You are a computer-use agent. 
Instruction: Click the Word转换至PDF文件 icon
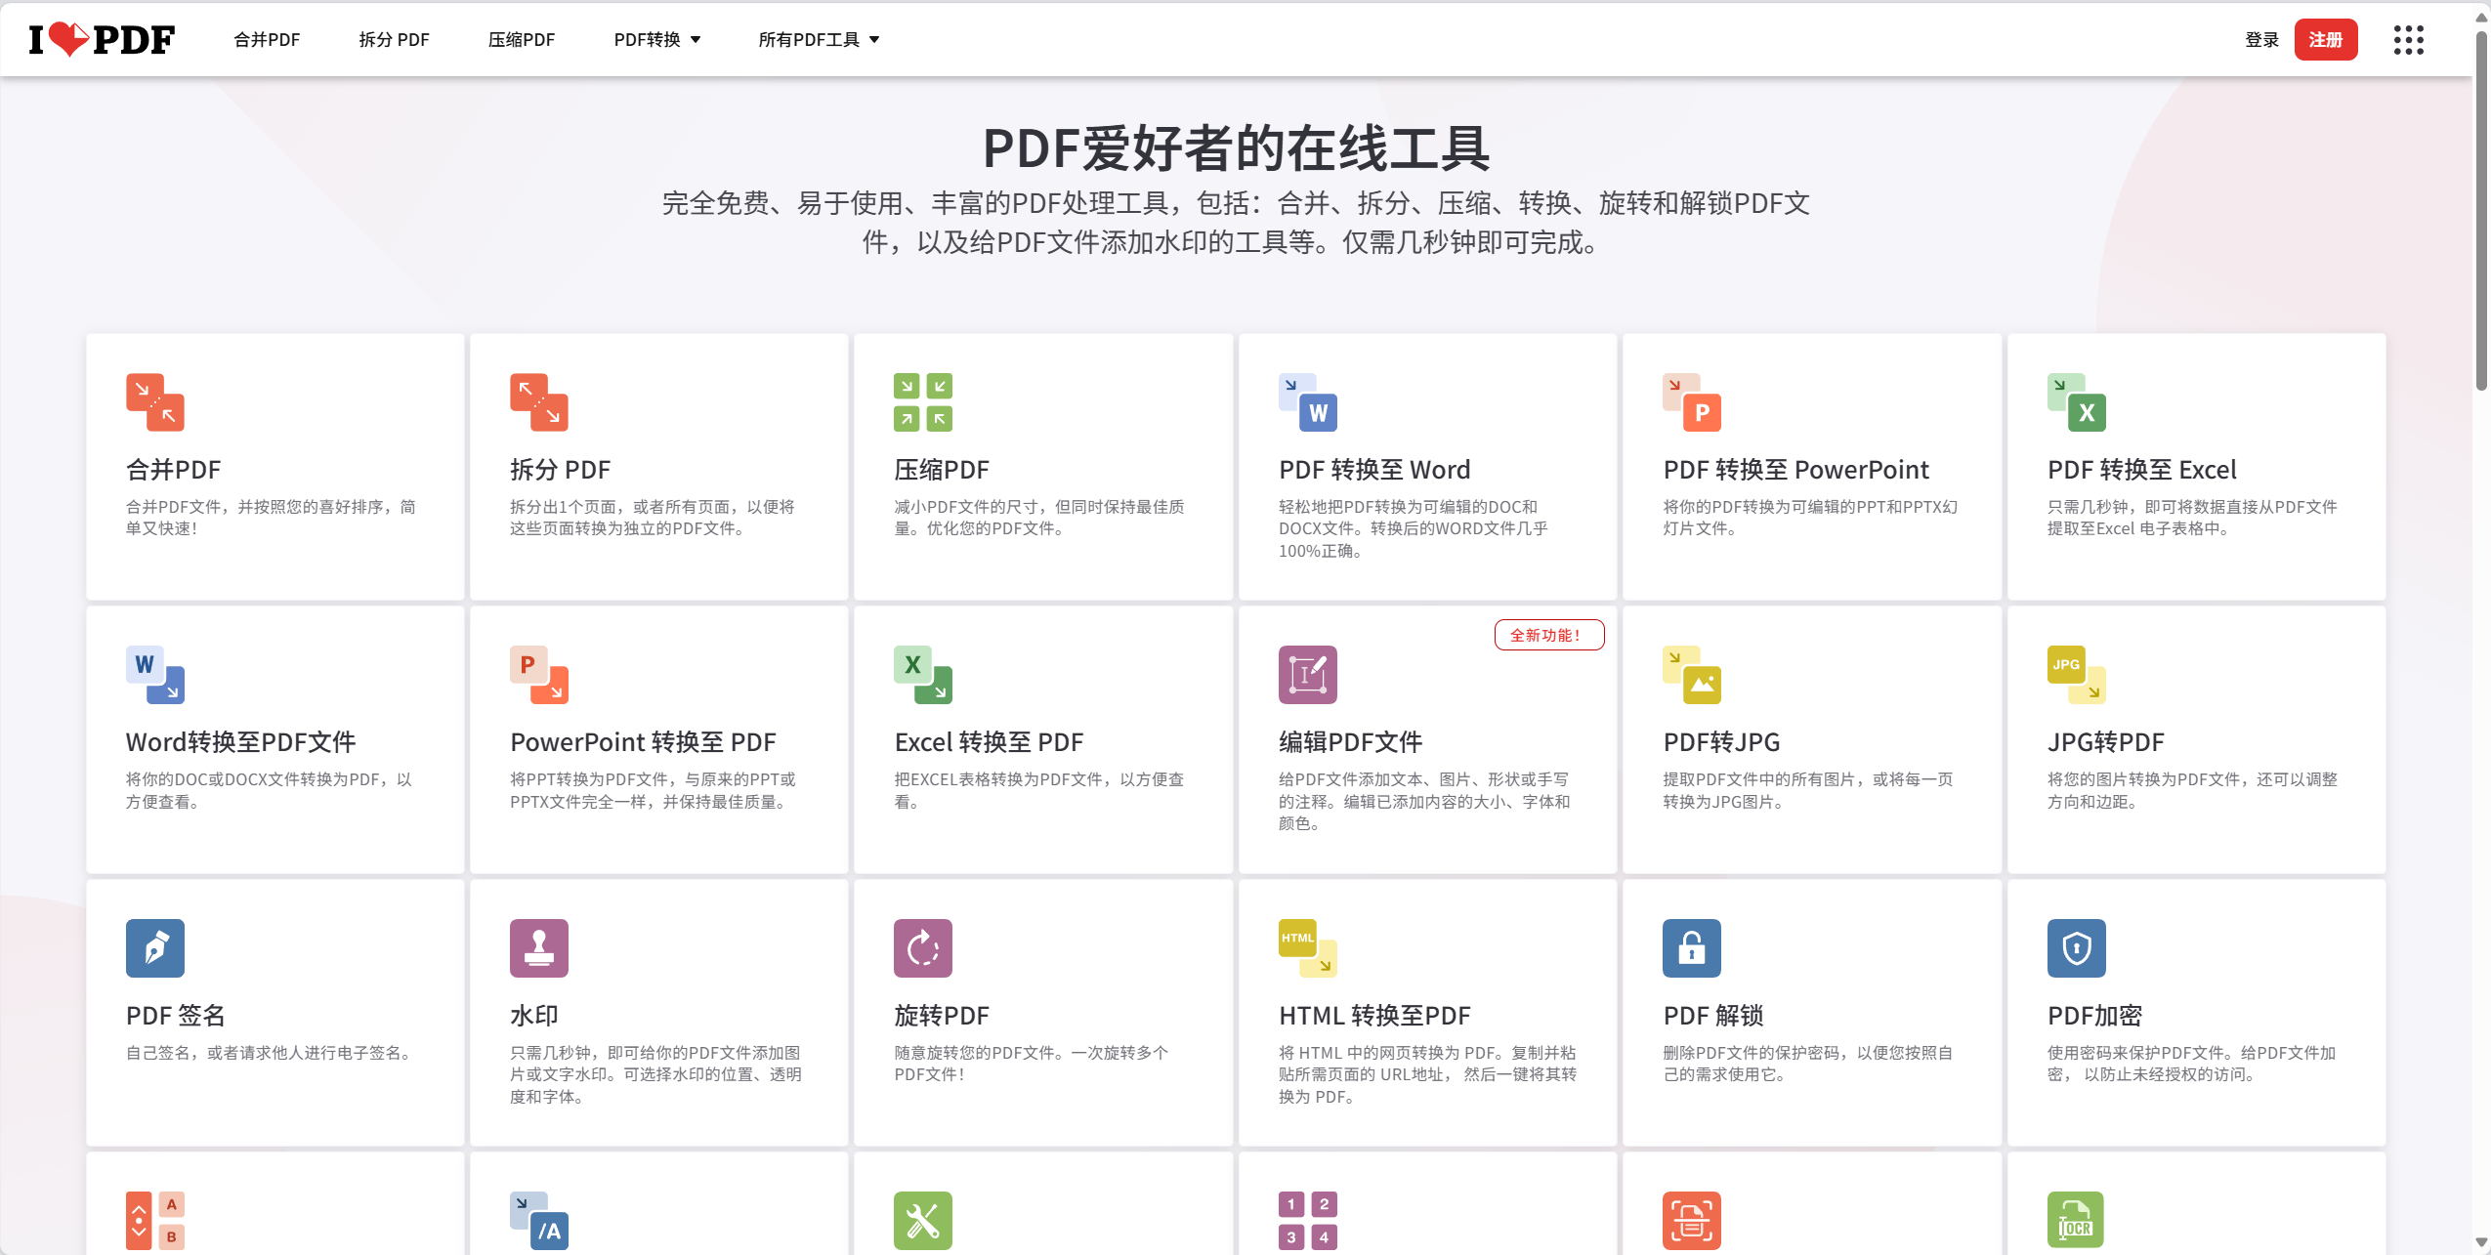point(155,675)
